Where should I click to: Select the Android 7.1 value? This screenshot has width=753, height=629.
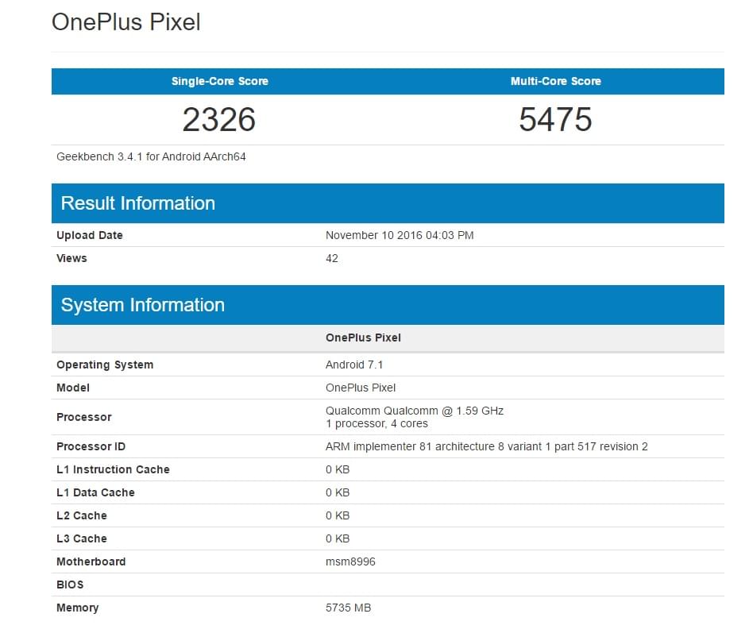(x=354, y=365)
